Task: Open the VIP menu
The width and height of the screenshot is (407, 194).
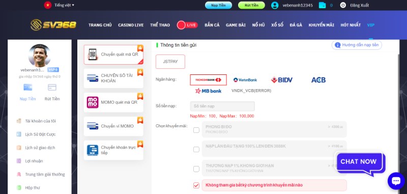Action: tap(371, 25)
